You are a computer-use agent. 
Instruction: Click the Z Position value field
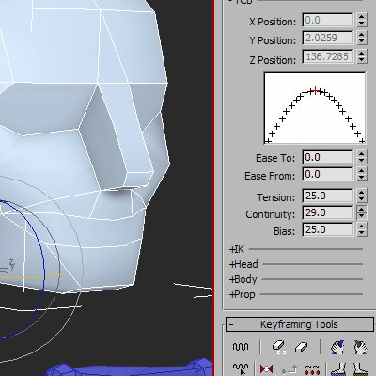[328, 56]
